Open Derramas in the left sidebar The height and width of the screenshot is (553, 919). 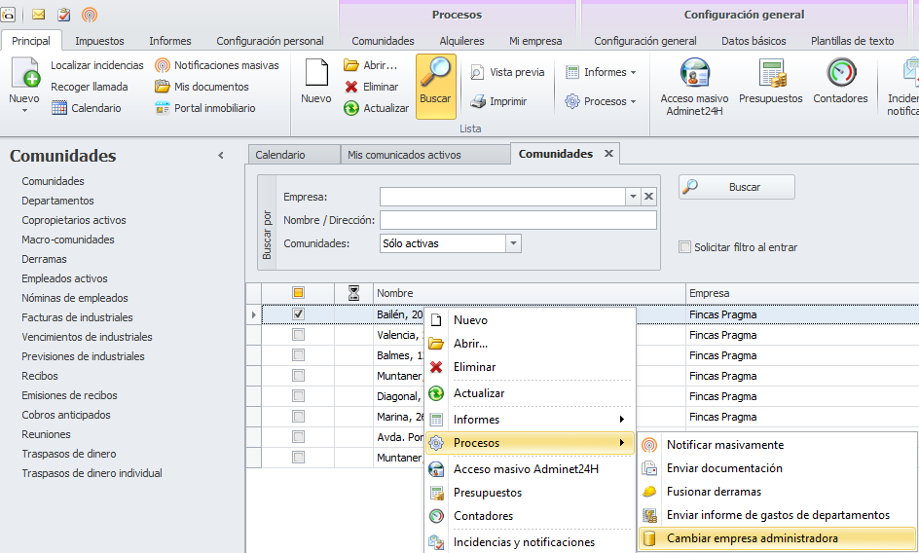point(44,259)
